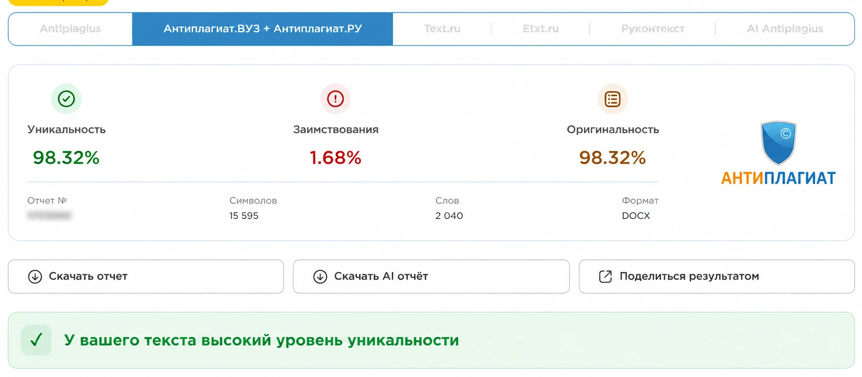
Task: Click the 2 040 words value
Action: [x=449, y=216]
